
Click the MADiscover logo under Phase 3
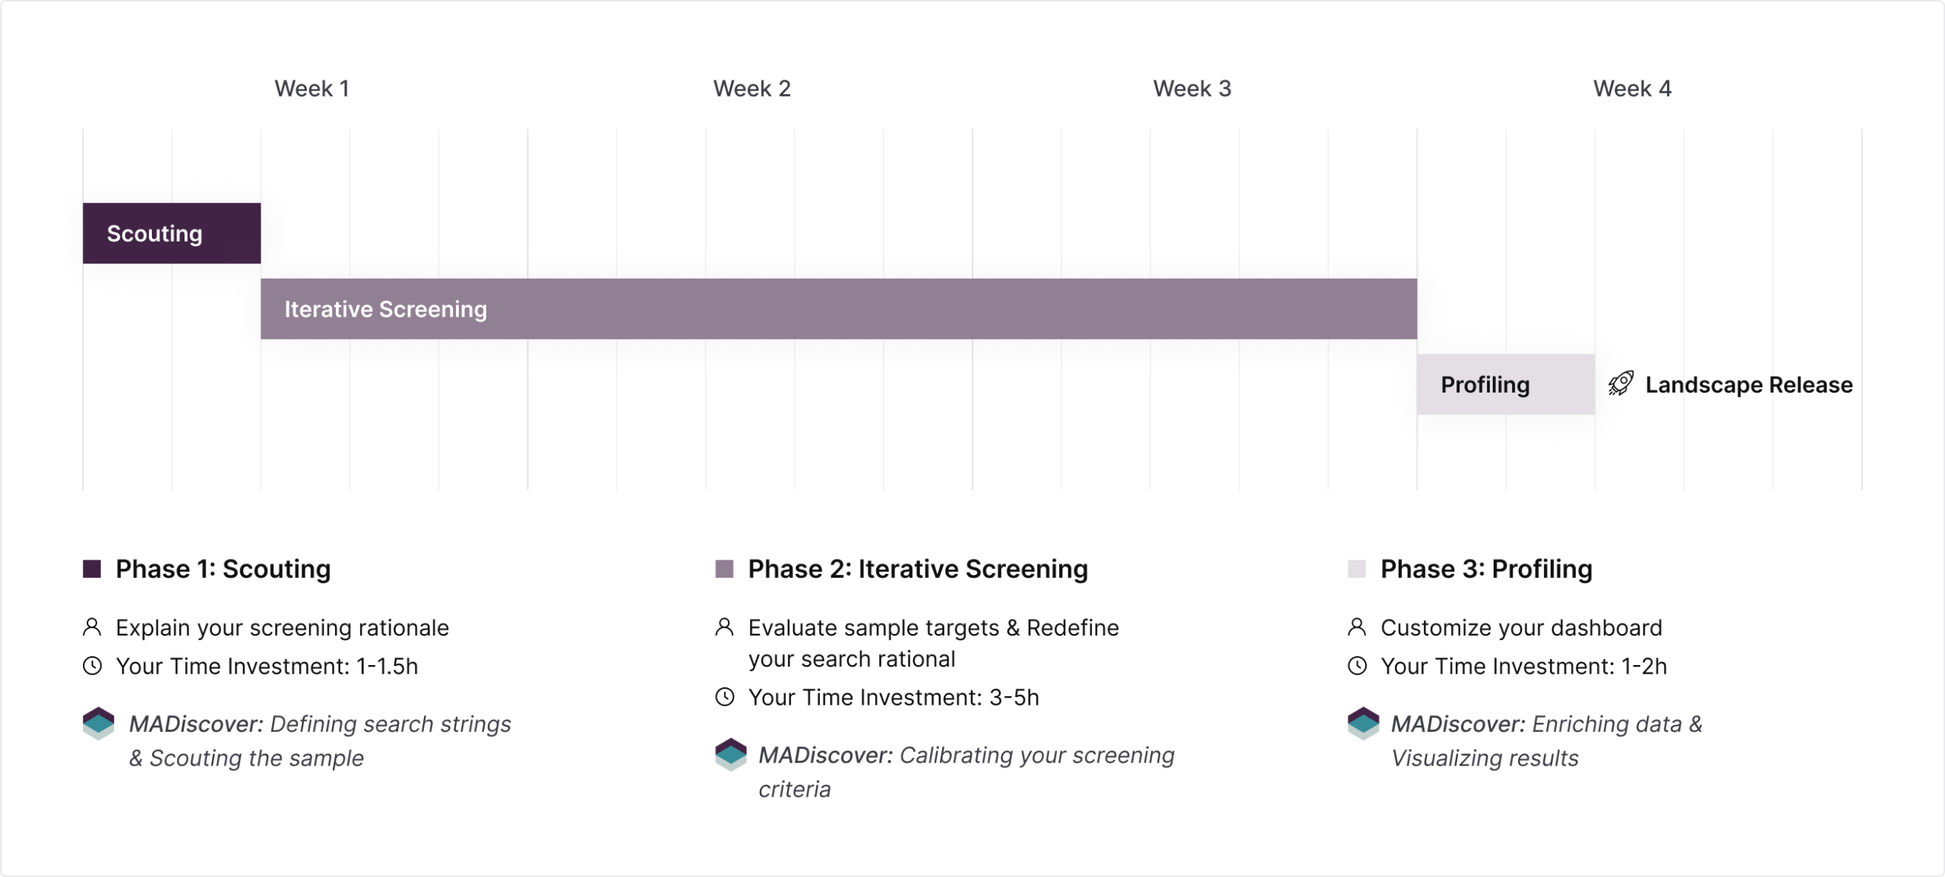pyautogui.click(x=1363, y=724)
